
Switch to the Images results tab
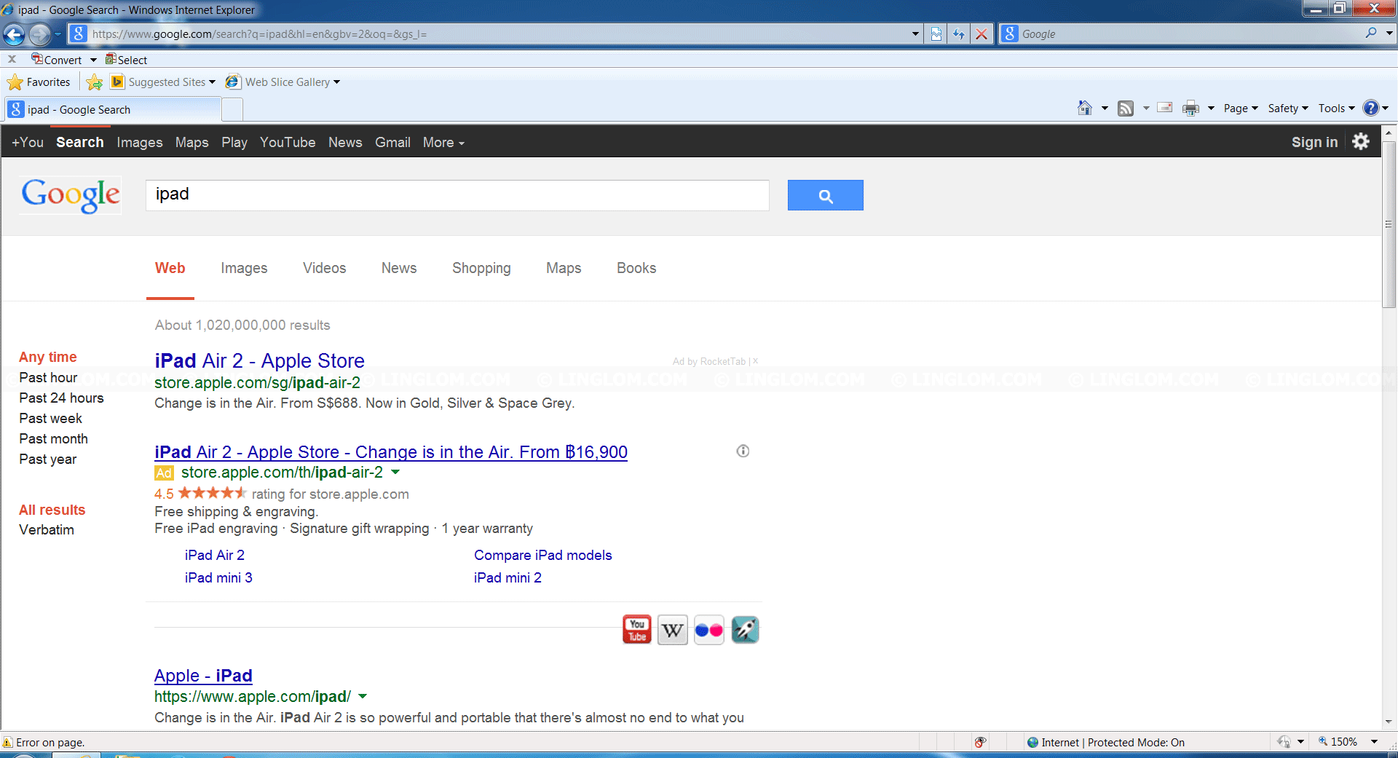click(x=244, y=268)
